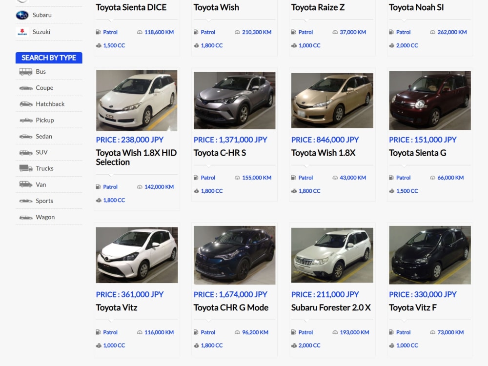
Task: Filter by Hatchback type
Action: [50, 104]
